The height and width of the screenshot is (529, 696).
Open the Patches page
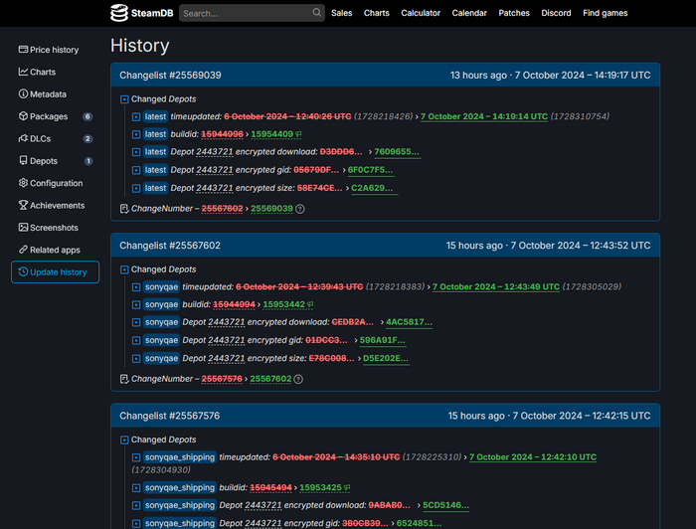(x=514, y=13)
